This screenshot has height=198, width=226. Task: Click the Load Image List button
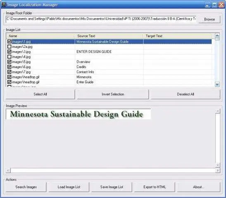[69, 187]
